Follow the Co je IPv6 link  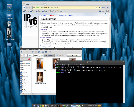pos(43,30)
